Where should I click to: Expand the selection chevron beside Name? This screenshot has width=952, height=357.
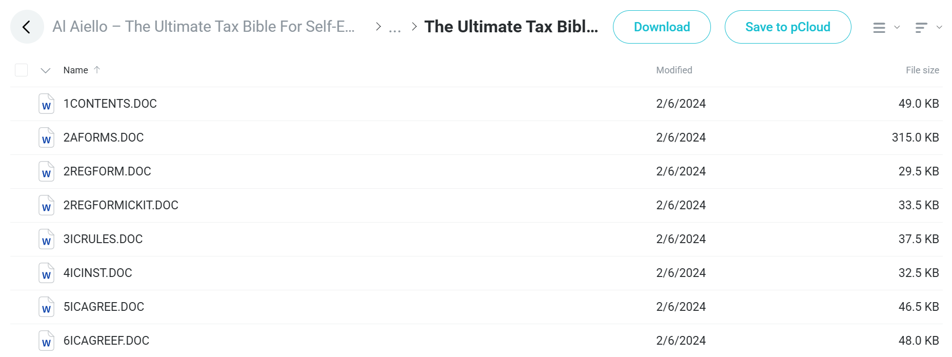click(x=45, y=70)
